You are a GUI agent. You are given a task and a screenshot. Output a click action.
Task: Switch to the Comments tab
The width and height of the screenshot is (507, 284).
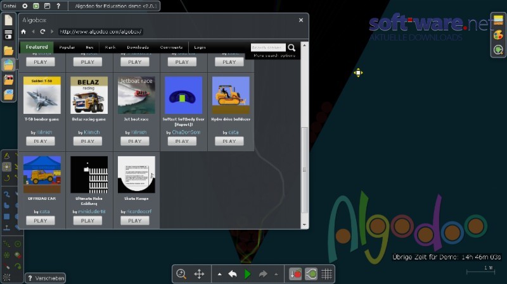[x=171, y=47]
